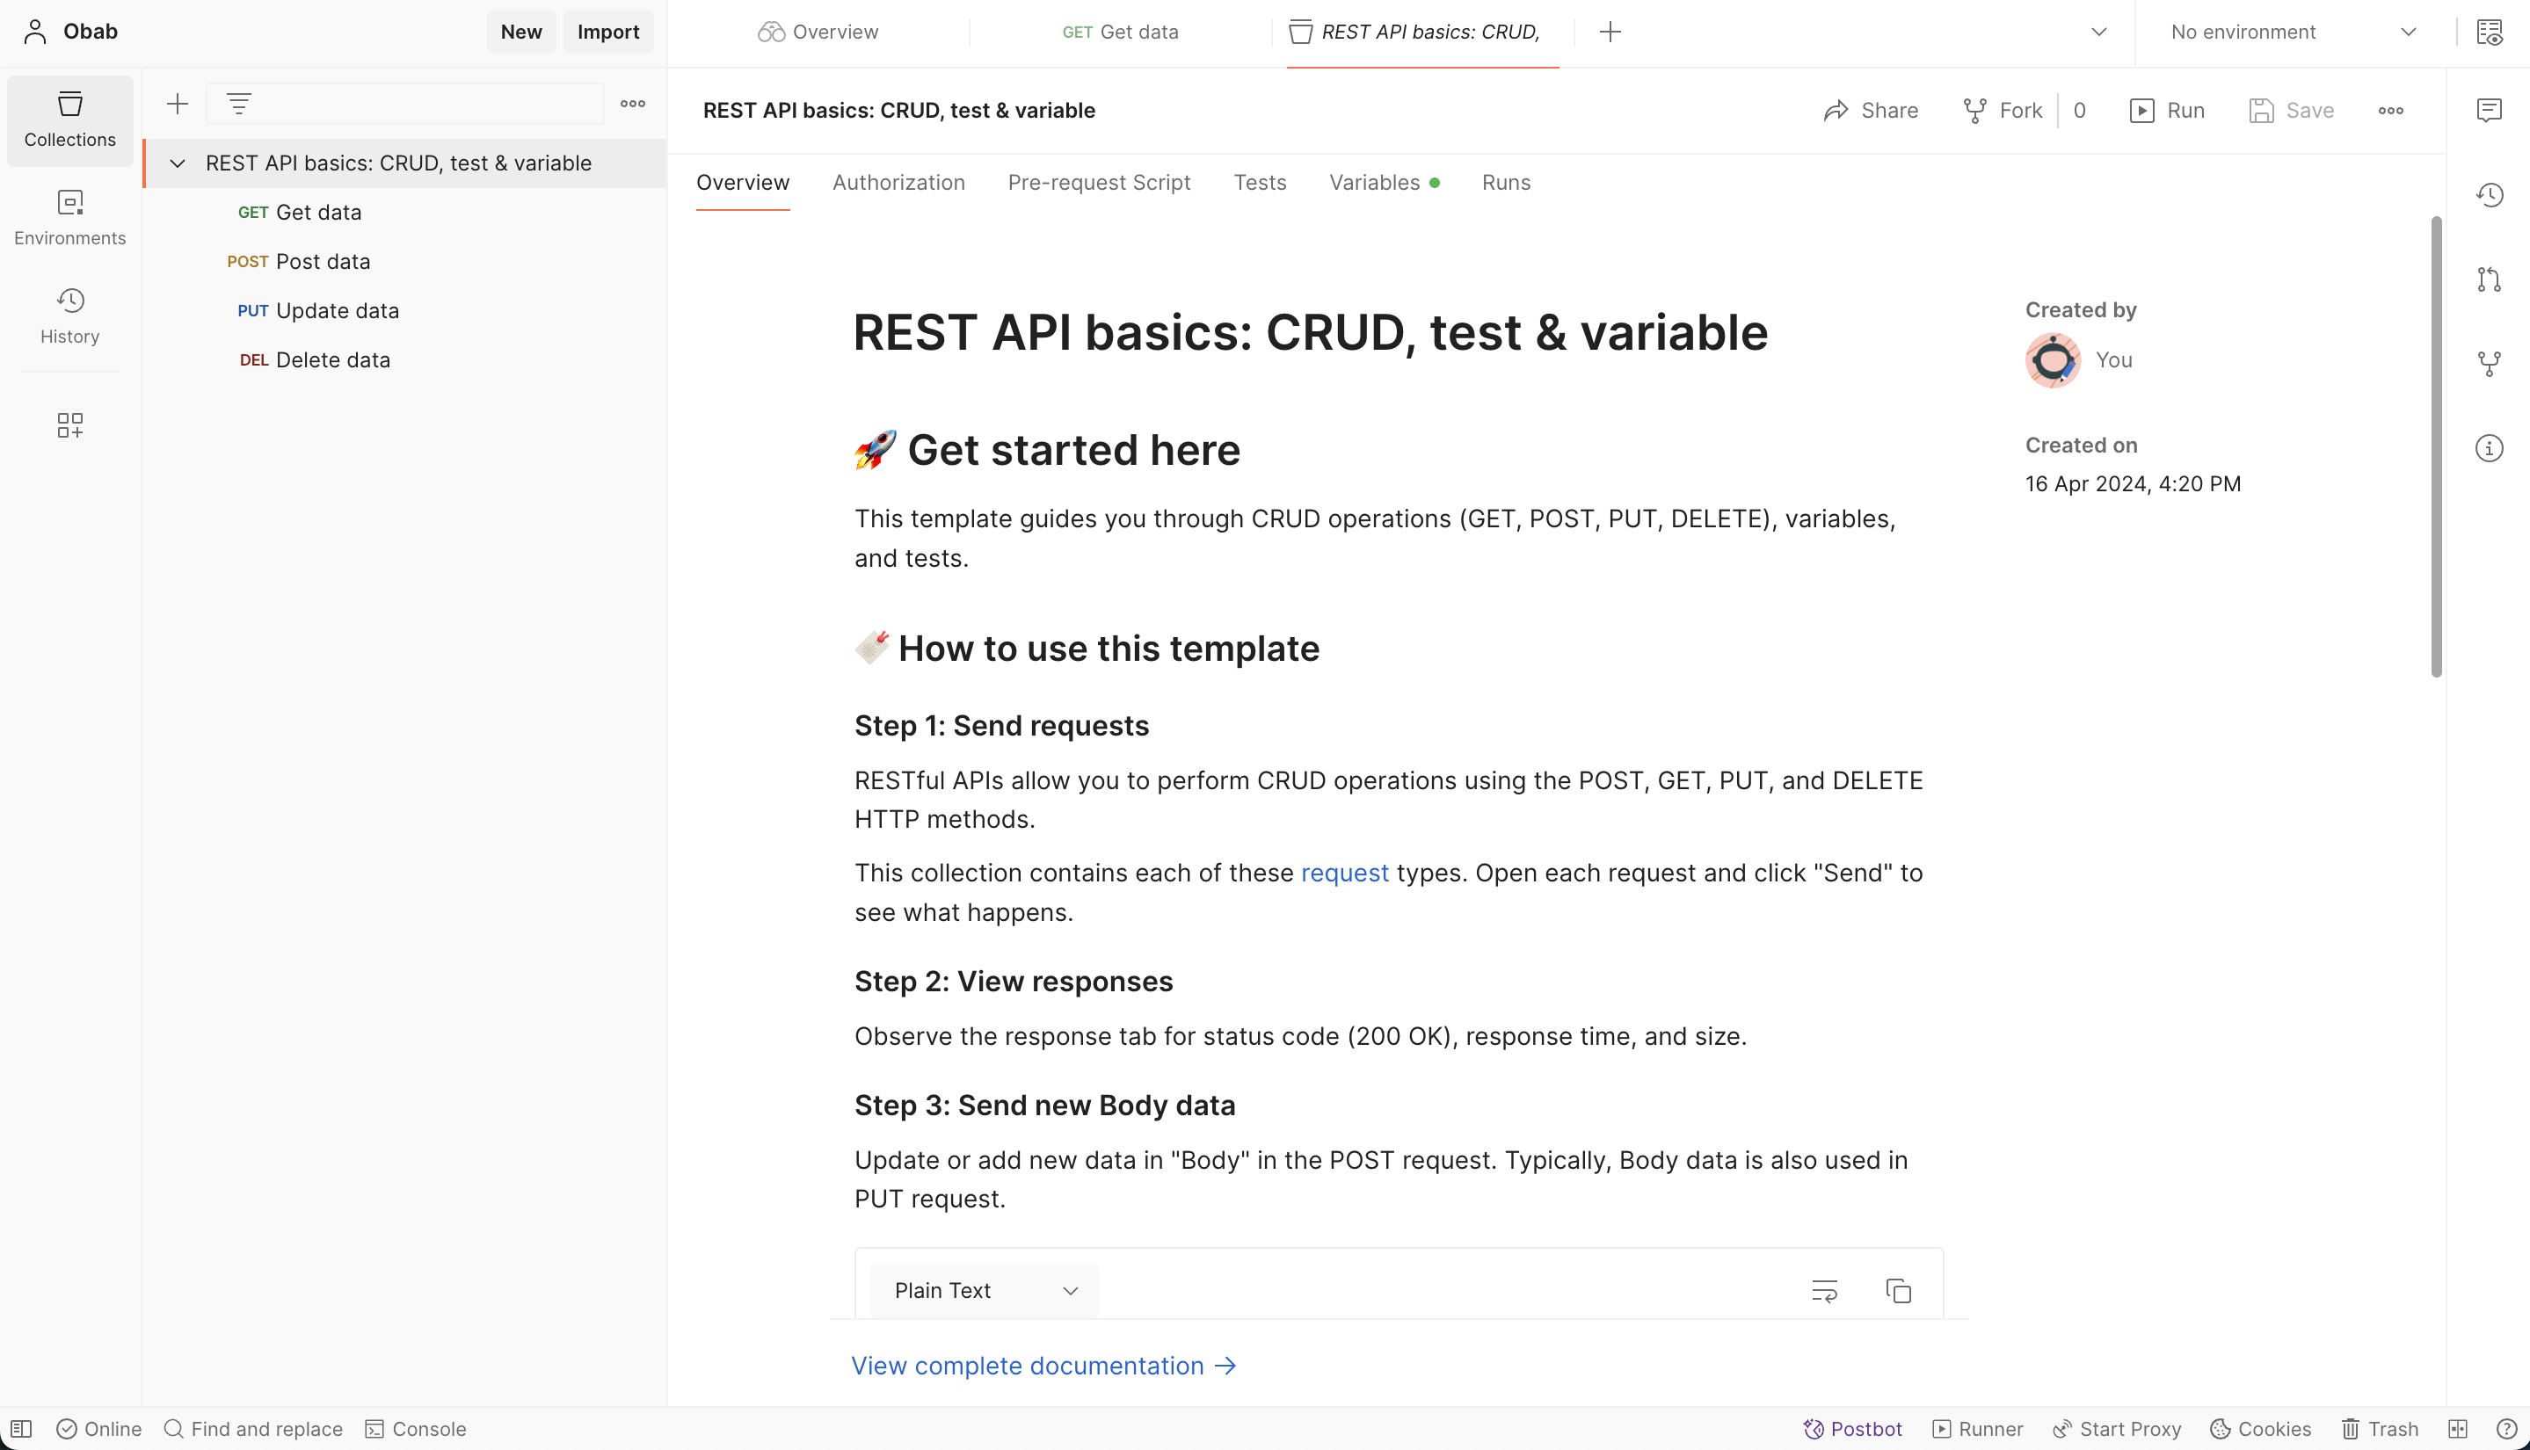The width and height of the screenshot is (2530, 1450).
Task: Run the collection
Action: tap(2166, 111)
